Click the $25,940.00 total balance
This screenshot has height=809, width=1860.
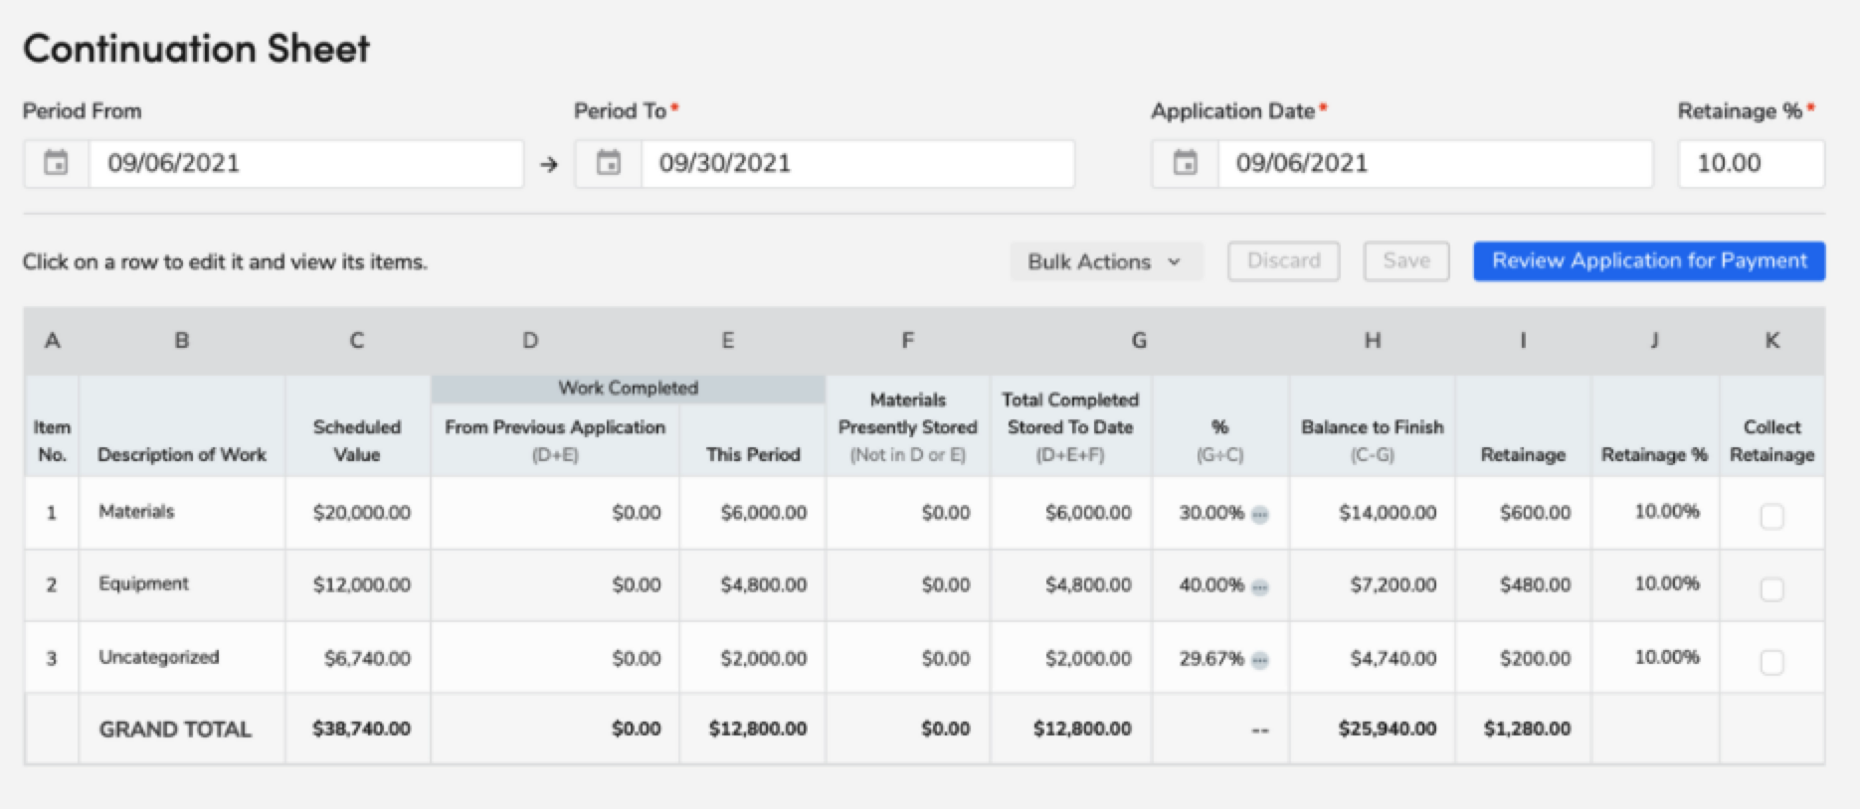[x=1388, y=728]
